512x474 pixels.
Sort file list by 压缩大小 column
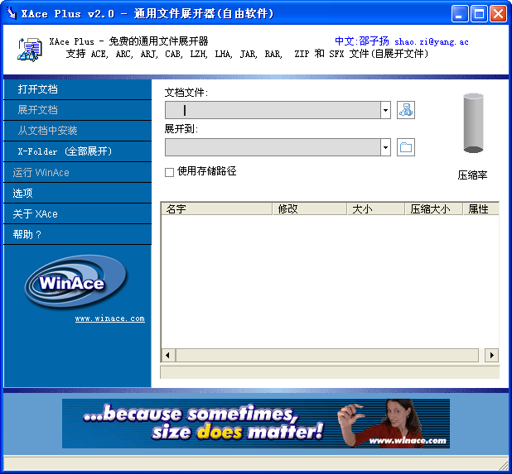pos(432,209)
